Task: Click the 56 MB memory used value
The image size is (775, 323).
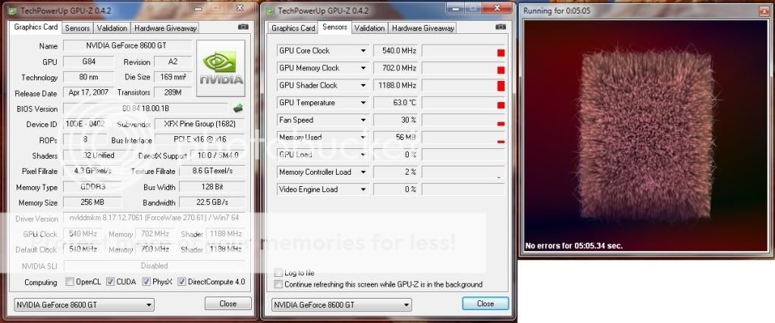Action: [395, 137]
